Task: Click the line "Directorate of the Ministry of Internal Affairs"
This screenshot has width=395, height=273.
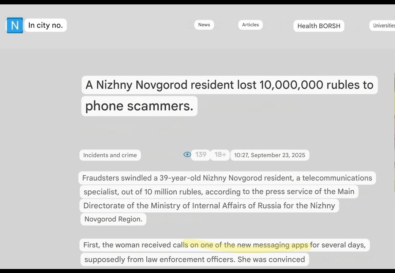Action: tap(209, 205)
